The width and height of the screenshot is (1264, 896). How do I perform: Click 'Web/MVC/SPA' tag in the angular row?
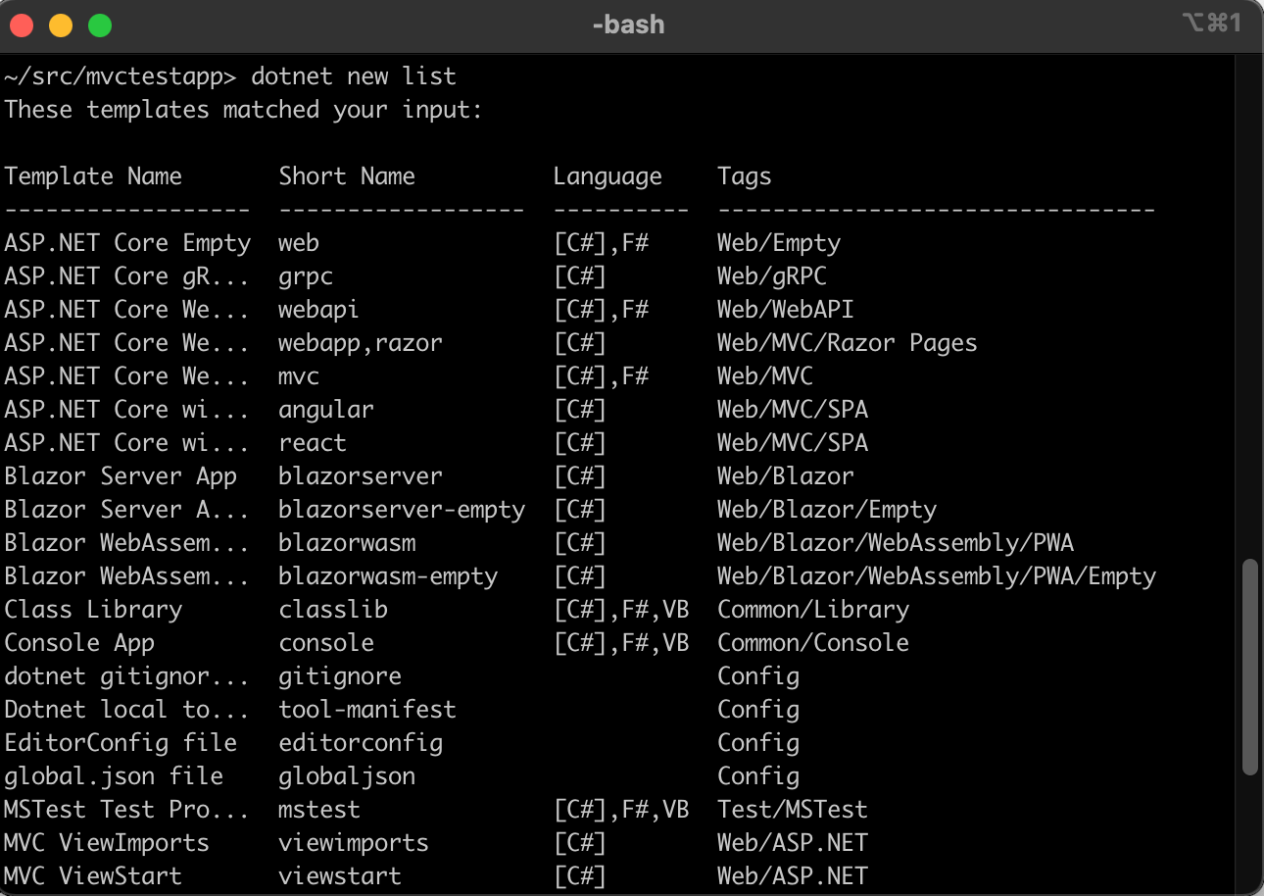pos(793,410)
